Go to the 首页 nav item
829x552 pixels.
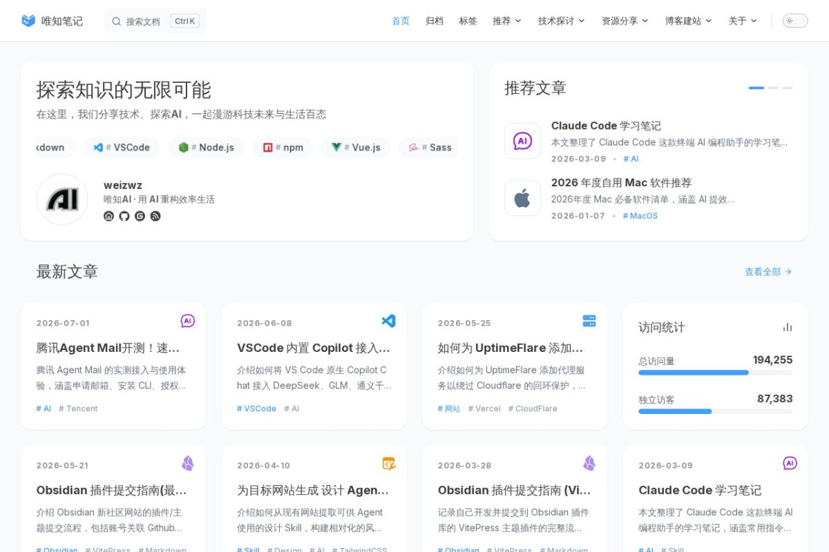pyautogui.click(x=401, y=21)
